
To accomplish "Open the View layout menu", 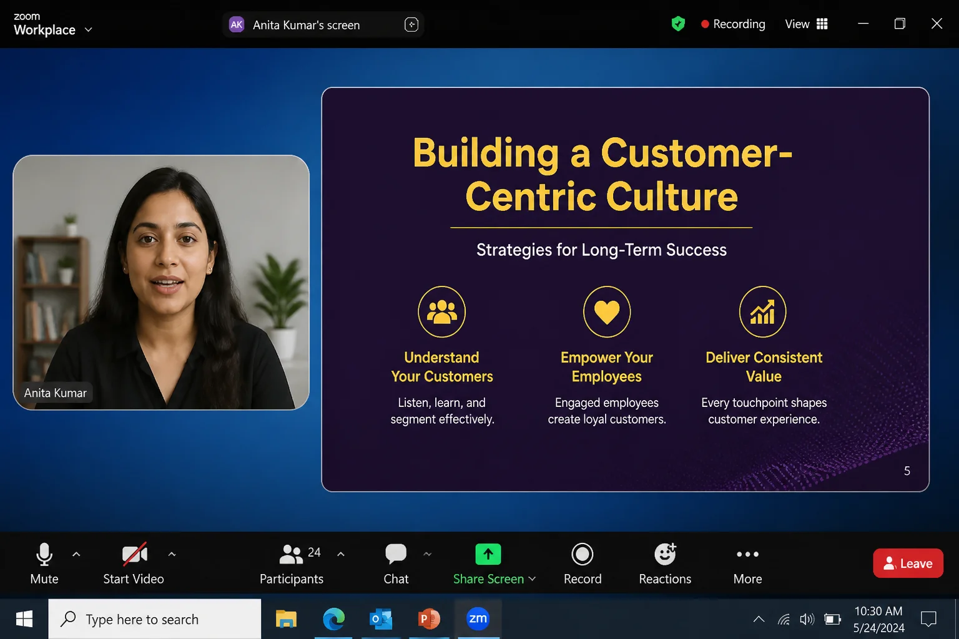I will [x=806, y=24].
